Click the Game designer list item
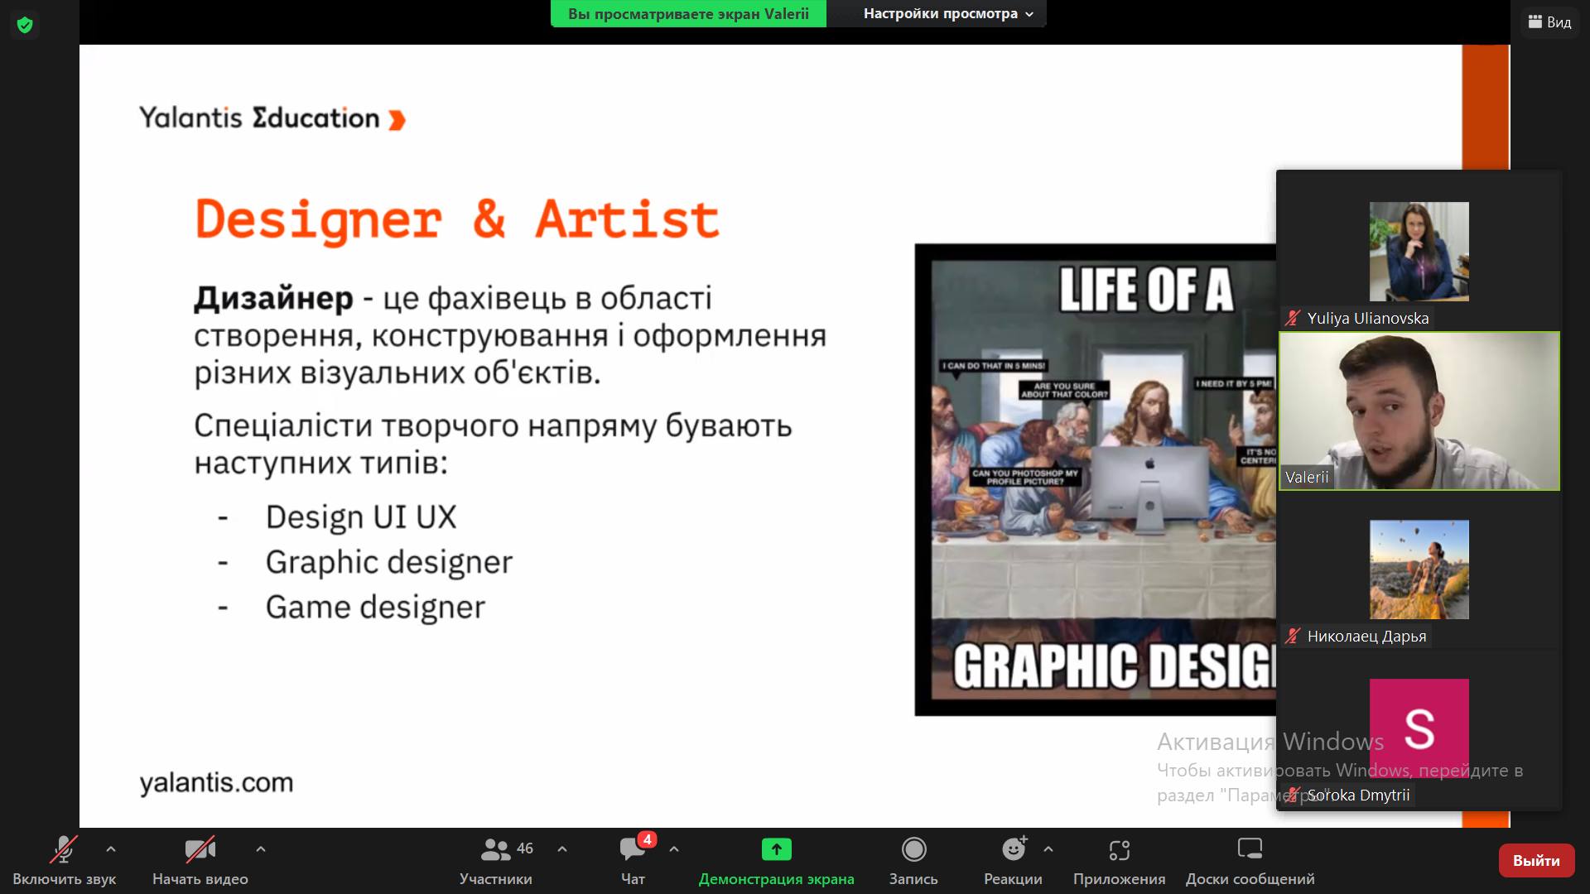This screenshot has width=1590, height=894. tap(375, 608)
